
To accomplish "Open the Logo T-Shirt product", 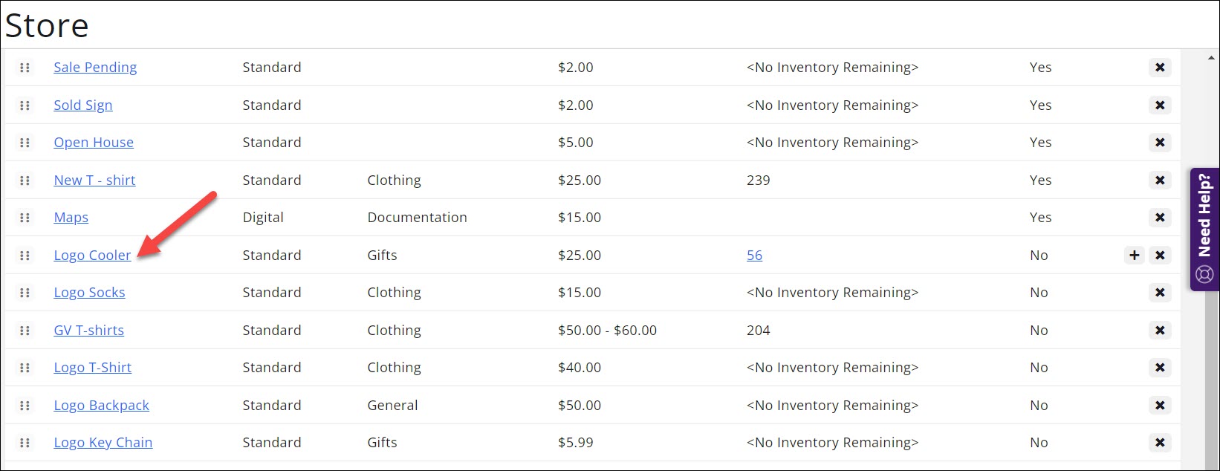I will (x=92, y=368).
